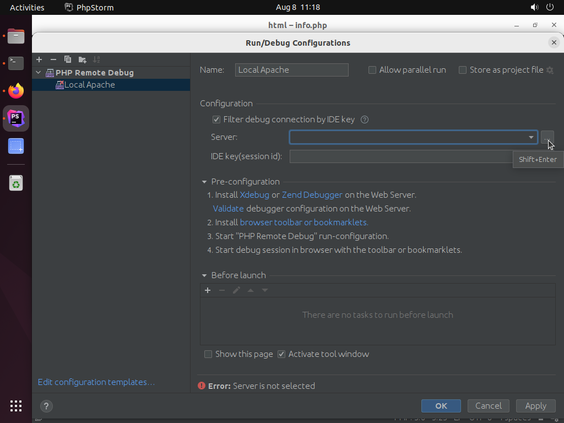Toggle Activate tool window checkbox

pos(281,354)
